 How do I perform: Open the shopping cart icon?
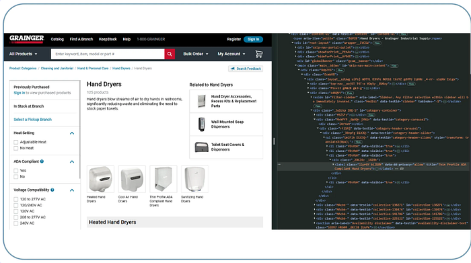tap(258, 54)
